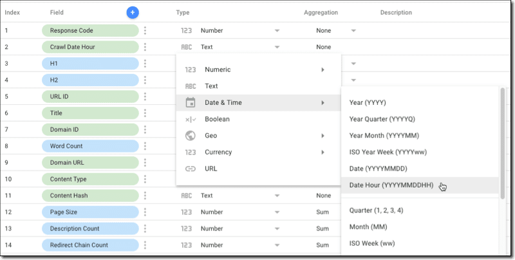This screenshot has width=515, height=260.
Task: Click the Boolean type icon
Action: [191, 119]
